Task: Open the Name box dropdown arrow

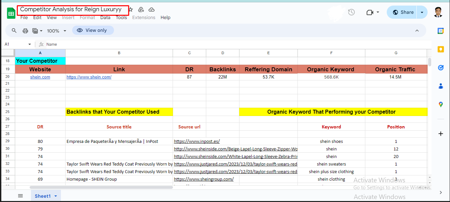Action: tap(29, 44)
